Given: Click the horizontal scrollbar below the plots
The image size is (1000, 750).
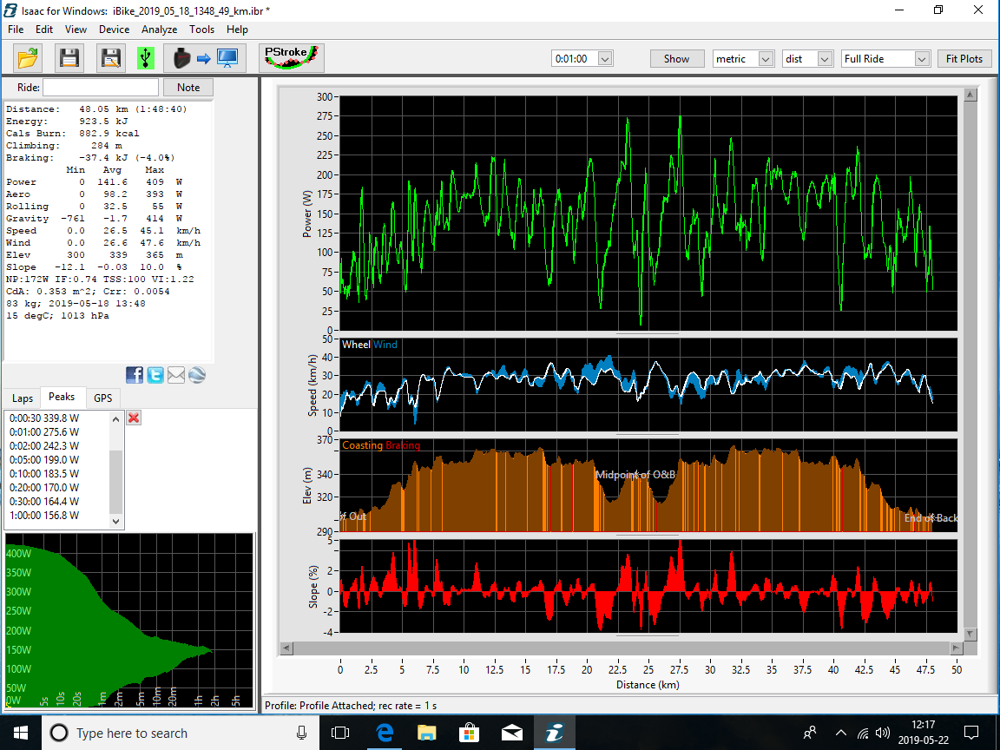Looking at the screenshot, I should coord(622,648).
